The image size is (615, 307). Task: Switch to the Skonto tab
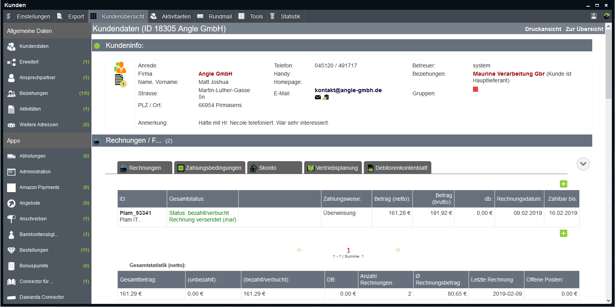(275, 168)
